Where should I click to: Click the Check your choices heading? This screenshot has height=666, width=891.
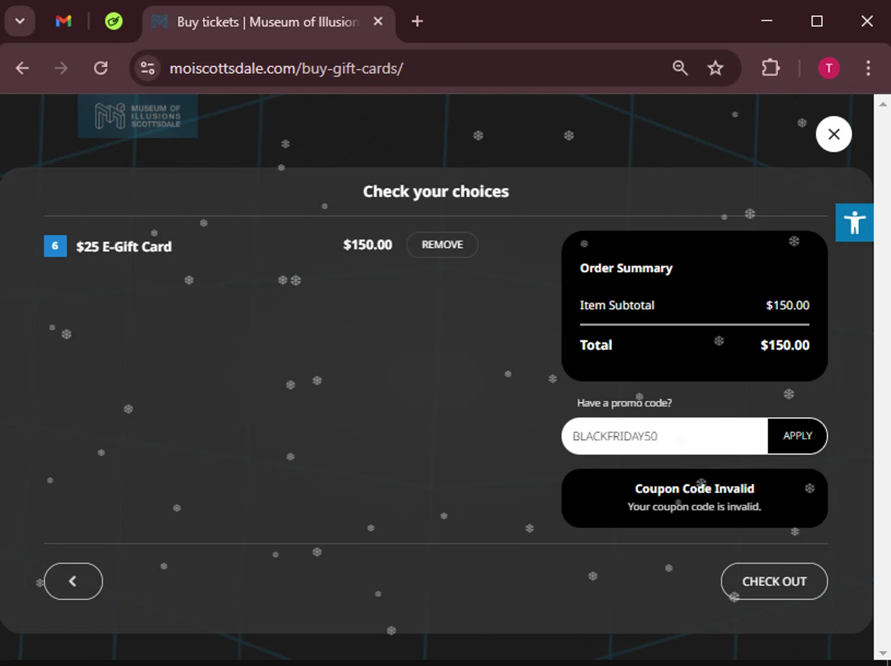pyautogui.click(x=436, y=191)
